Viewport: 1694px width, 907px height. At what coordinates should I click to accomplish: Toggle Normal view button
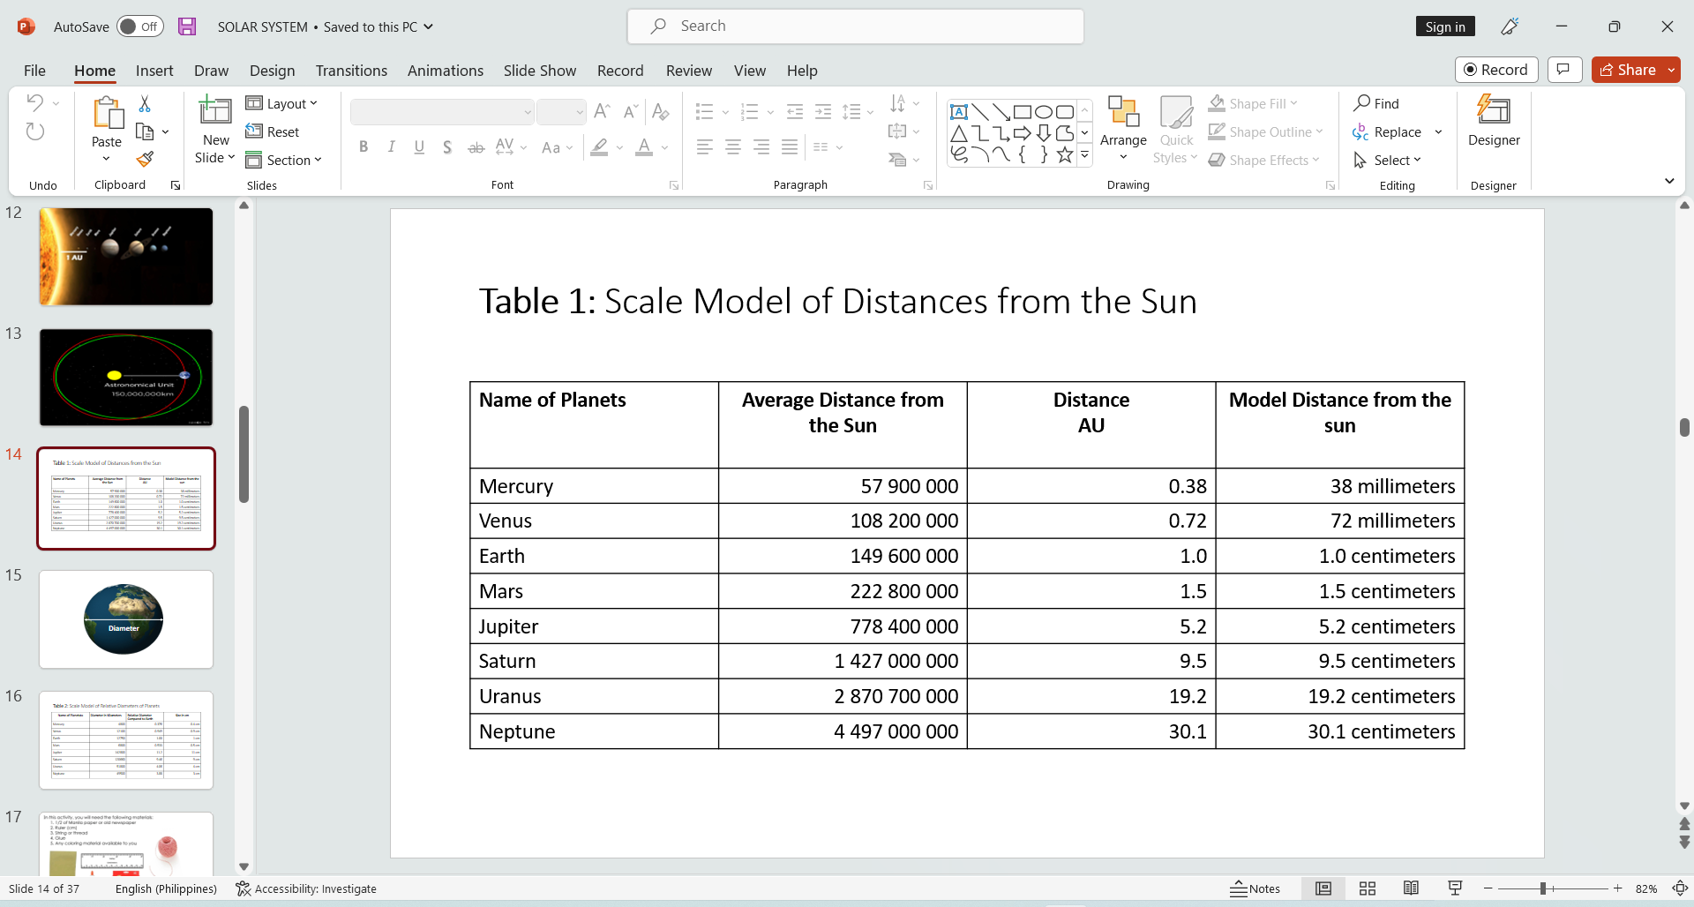1323,888
